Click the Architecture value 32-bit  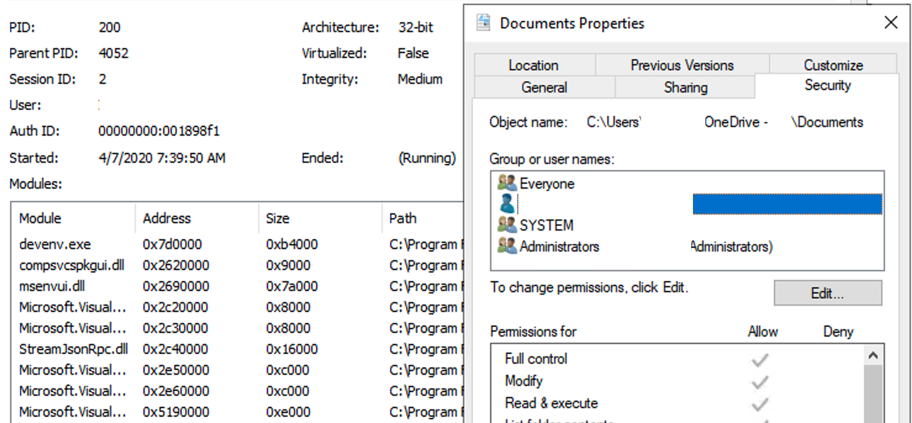coord(416,27)
